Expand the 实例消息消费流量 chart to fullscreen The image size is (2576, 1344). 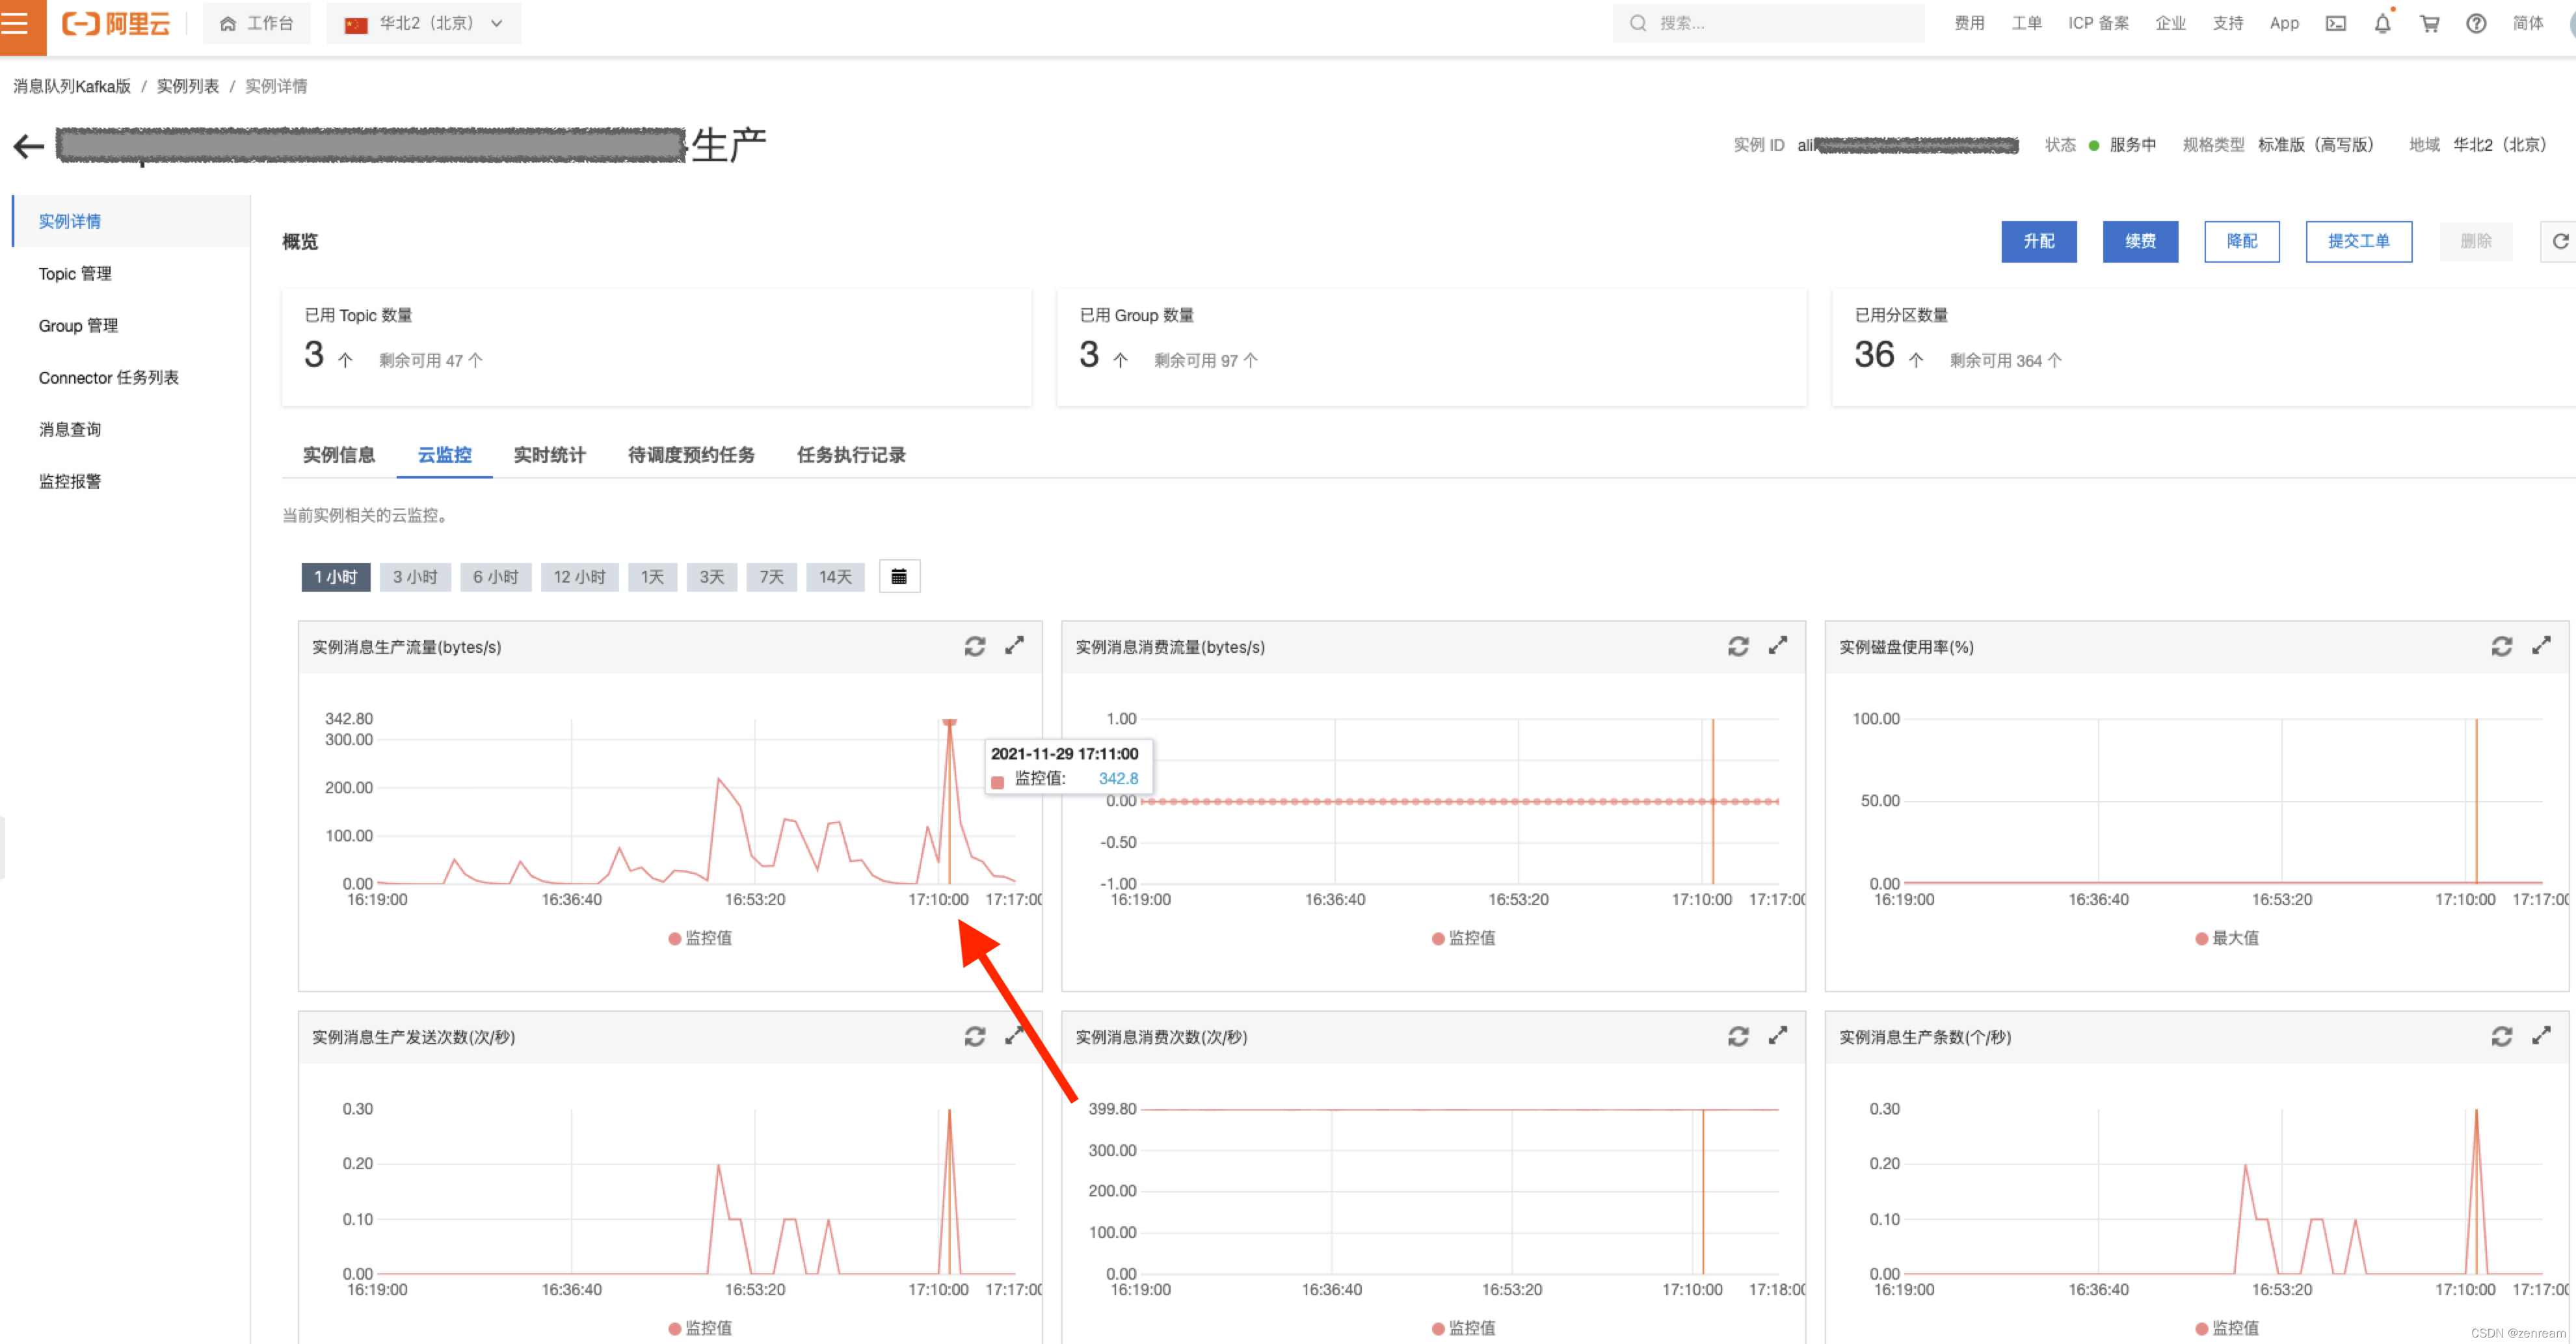pyautogui.click(x=1777, y=646)
